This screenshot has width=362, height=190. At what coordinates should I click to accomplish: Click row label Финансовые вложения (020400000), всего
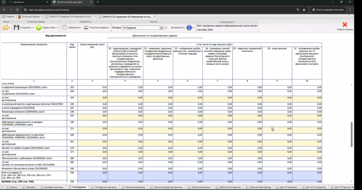pos(23,112)
